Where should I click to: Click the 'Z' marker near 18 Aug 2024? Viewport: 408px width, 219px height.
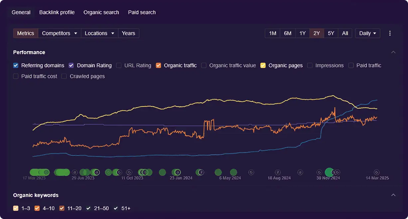277,172
